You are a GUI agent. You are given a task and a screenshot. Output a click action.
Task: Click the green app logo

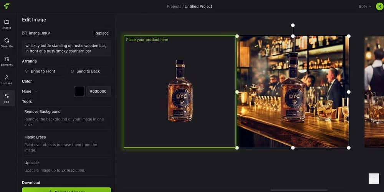[7, 7]
